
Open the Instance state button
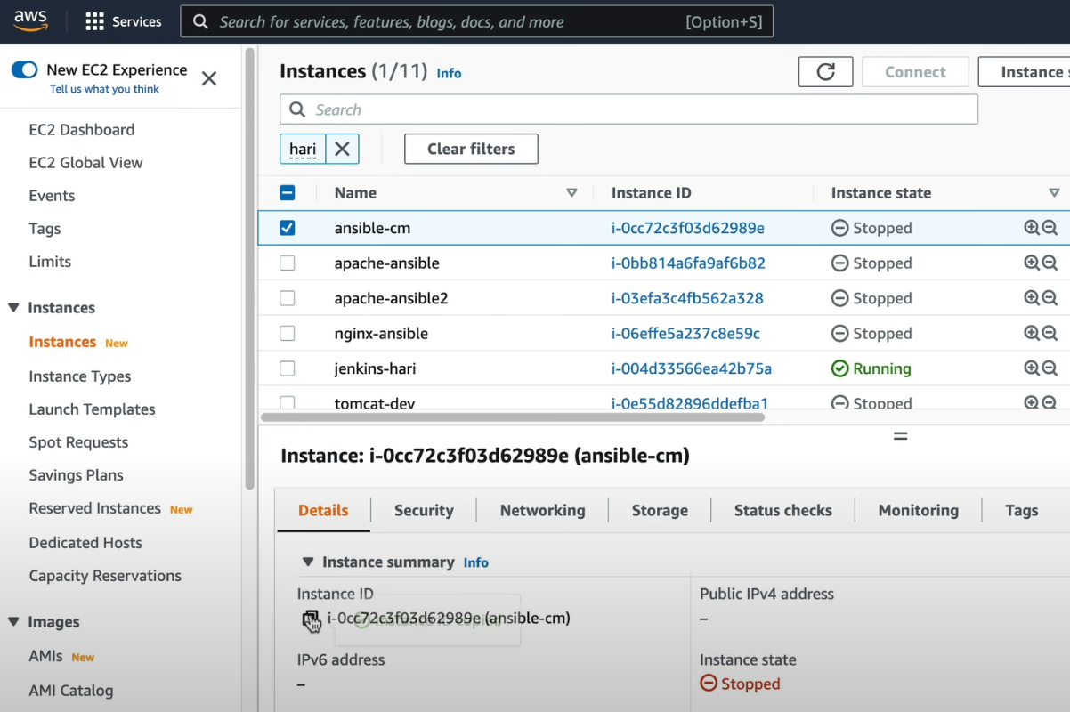(1024, 72)
